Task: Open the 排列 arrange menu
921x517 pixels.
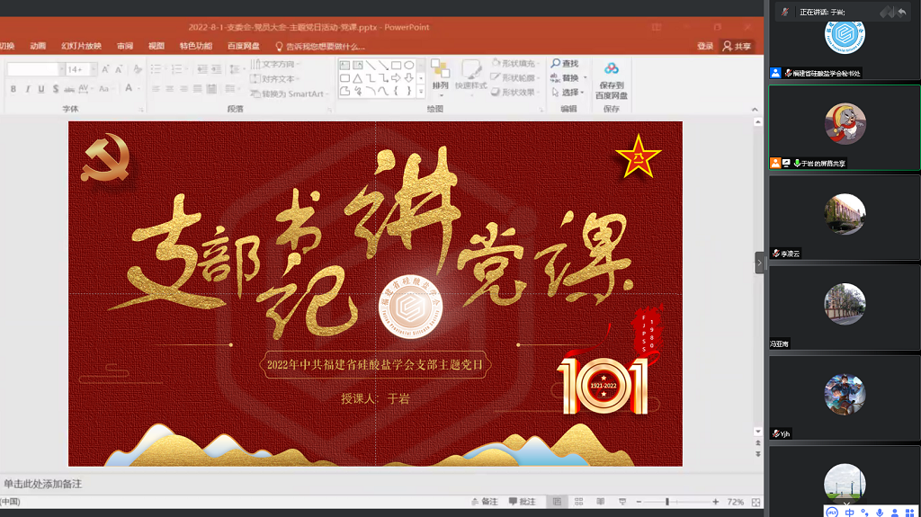Action: [441, 77]
